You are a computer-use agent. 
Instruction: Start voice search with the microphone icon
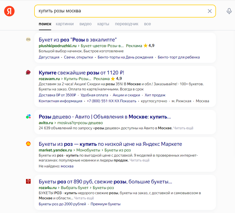(229, 11)
